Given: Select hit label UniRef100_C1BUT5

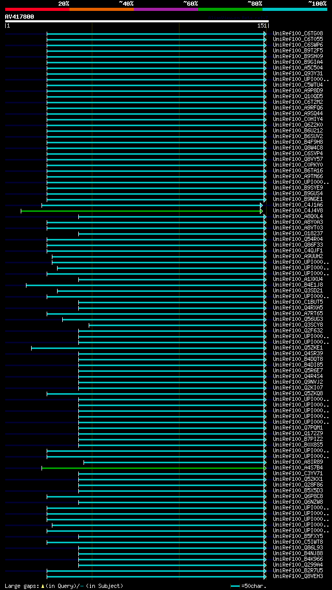Looking at the screenshot, I should [298, 302].
